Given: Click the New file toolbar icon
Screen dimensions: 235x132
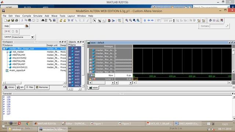Looking at the screenshot, I should click(5, 21).
